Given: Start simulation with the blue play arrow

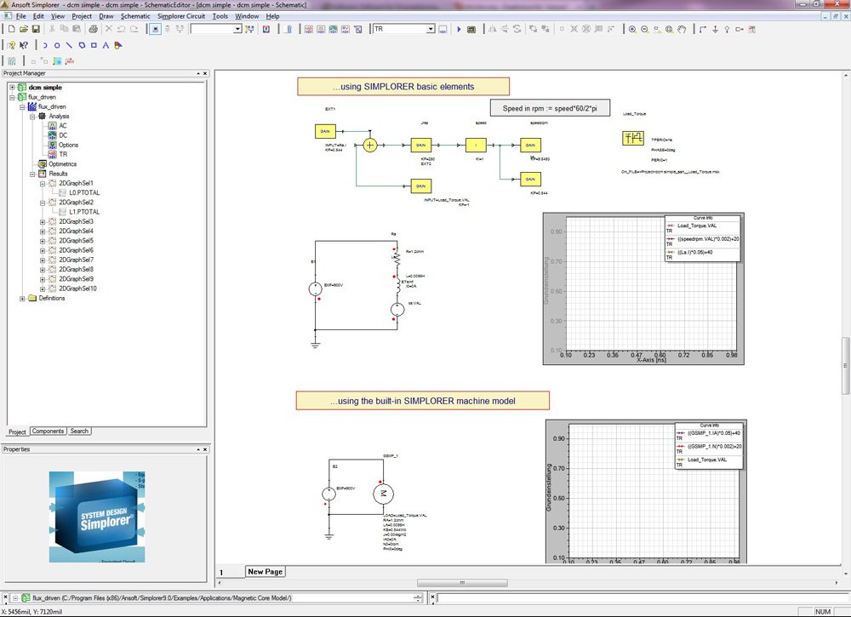Looking at the screenshot, I should click(460, 29).
